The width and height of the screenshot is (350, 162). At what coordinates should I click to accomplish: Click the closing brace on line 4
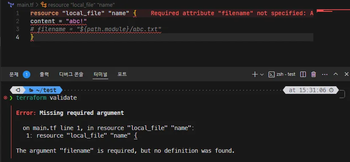pyautogui.click(x=32, y=37)
